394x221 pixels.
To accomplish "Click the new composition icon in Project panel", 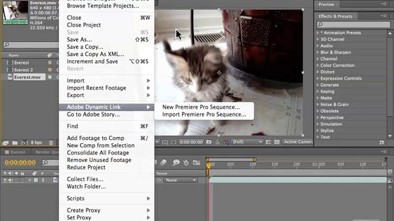I will (x=25, y=143).
